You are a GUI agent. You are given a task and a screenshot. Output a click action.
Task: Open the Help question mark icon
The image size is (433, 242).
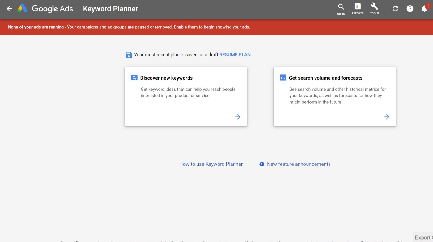410,9
